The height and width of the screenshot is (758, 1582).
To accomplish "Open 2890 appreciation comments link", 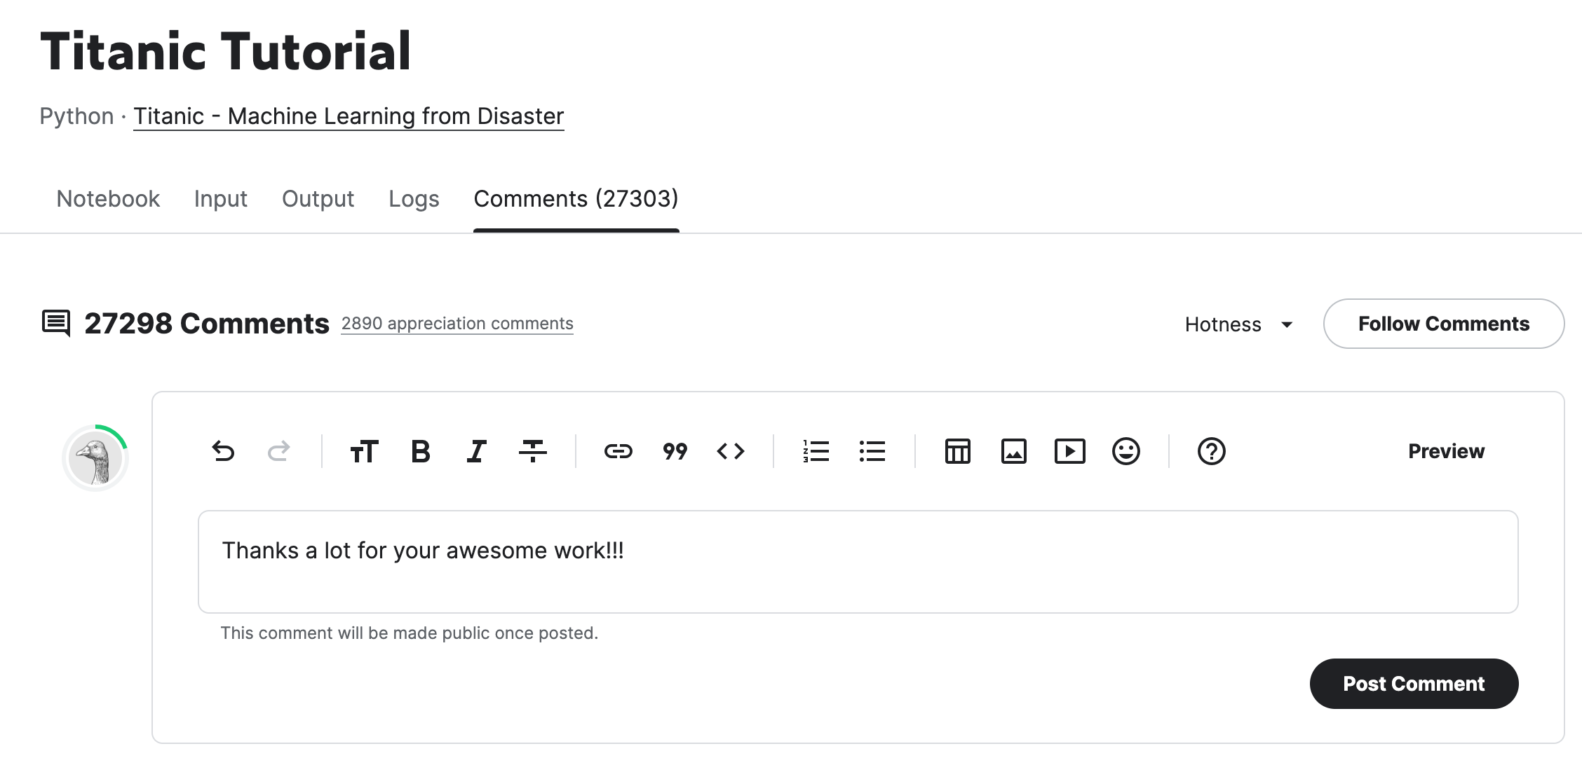I will tap(457, 324).
